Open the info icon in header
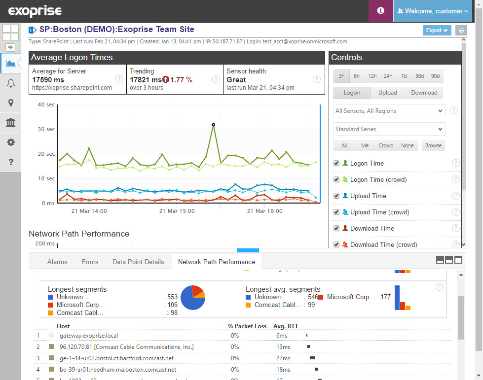 click(380, 11)
